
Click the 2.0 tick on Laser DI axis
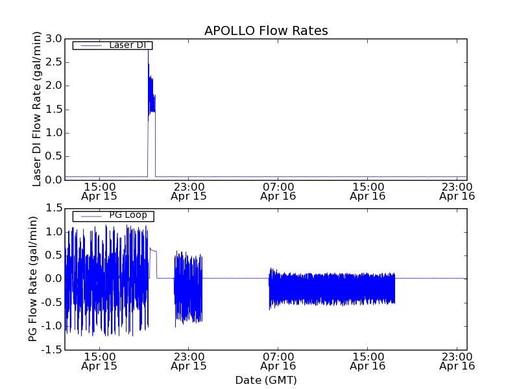(x=54, y=86)
